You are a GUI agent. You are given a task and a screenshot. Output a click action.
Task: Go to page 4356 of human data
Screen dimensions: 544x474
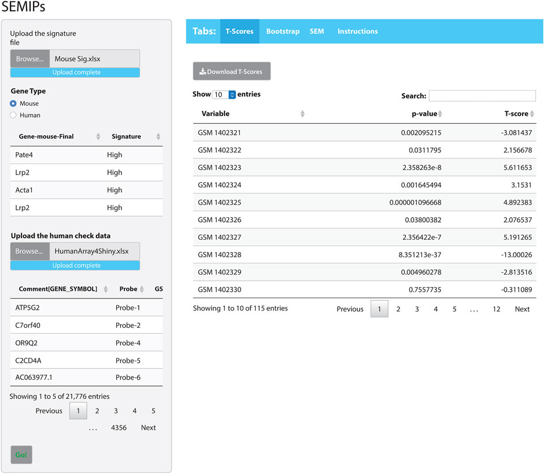[x=119, y=428]
